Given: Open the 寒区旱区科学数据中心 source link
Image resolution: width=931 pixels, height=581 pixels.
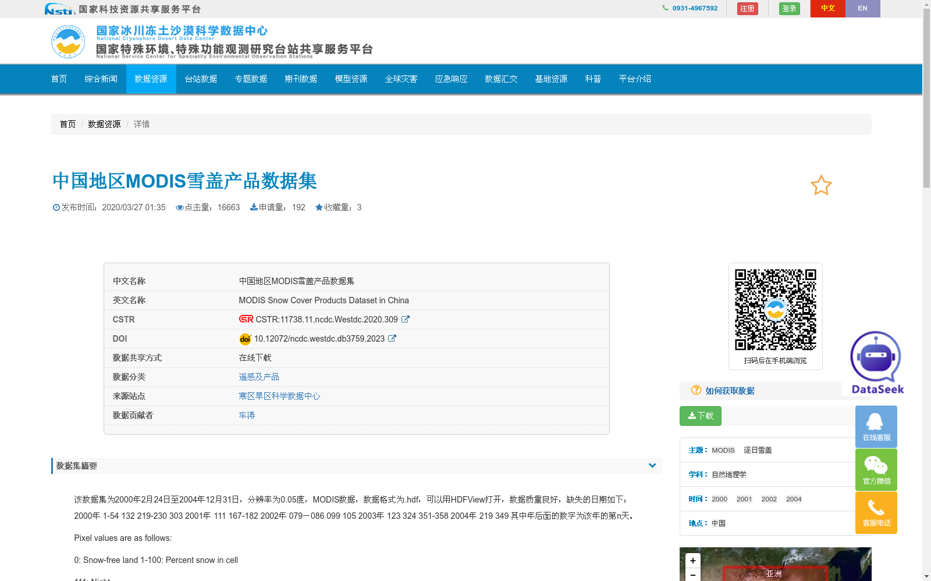Looking at the screenshot, I should point(279,396).
